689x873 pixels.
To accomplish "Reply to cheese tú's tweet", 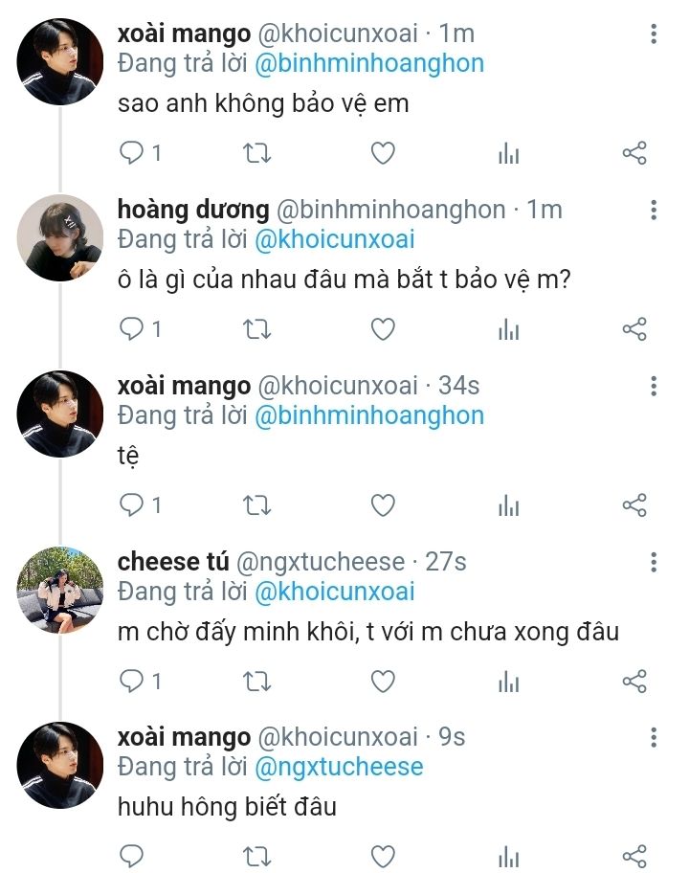I will (x=131, y=682).
